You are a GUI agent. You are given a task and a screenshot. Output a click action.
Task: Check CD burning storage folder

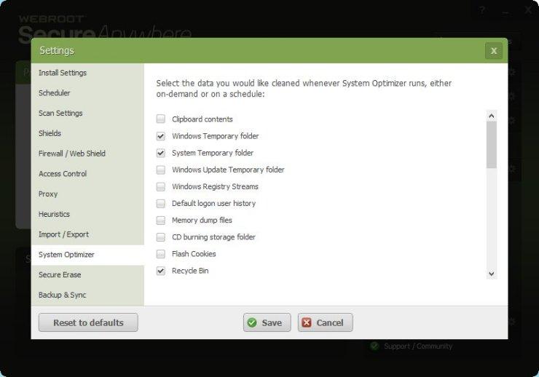tap(160, 237)
